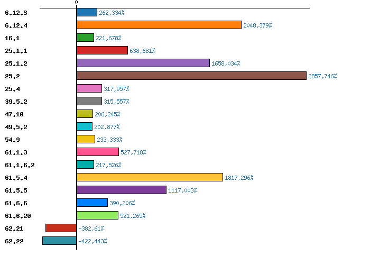The image size is (370, 265).
Task: Click the value label 2857,746%
Action: click(x=322, y=76)
